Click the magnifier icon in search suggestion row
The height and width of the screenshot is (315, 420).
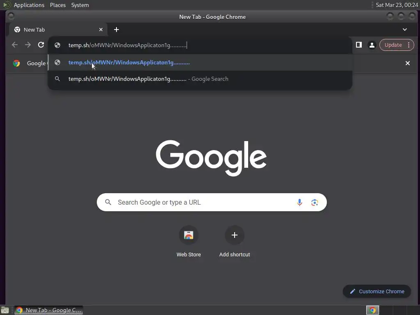[57, 79]
